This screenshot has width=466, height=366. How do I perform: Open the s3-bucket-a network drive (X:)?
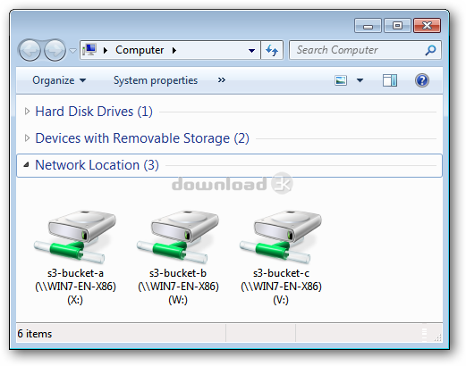pyautogui.click(x=75, y=257)
